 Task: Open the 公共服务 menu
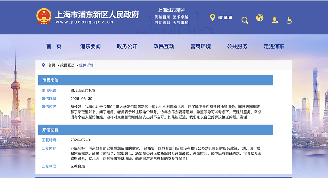(x=237, y=46)
